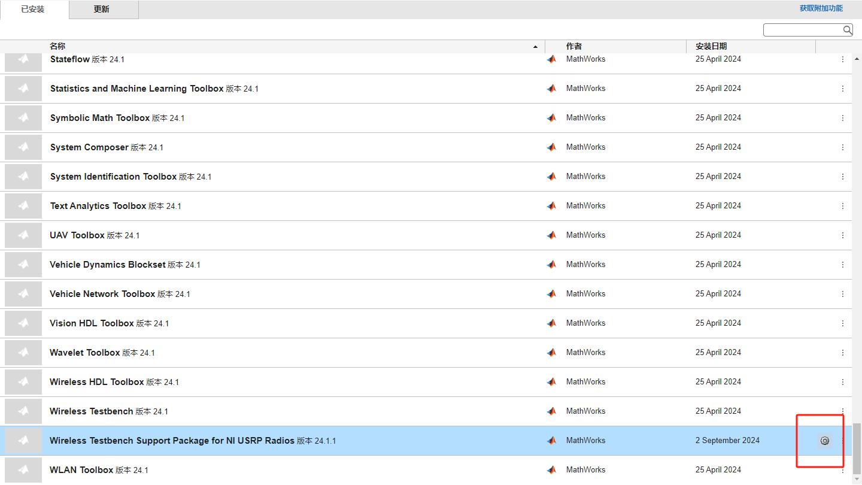Click MathWorks logo in UAV Toolbox row
Viewport: 862px width, 485px height.
(x=551, y=235)
